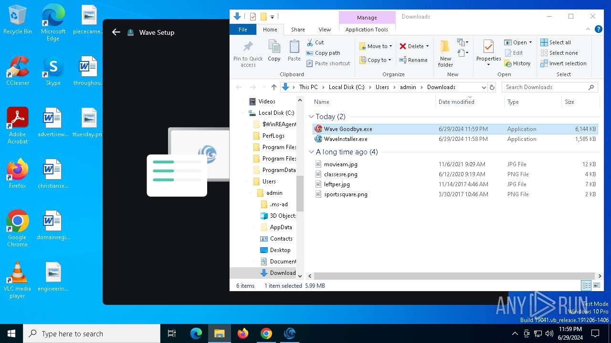Screen dimensions: 611x343
Task: Refresh the Downloads folder view
Action: coord(492,87)
